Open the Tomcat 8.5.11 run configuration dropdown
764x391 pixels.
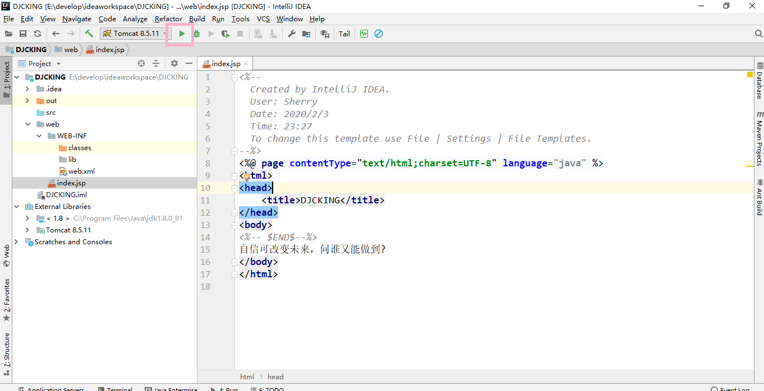coord(135,34)
